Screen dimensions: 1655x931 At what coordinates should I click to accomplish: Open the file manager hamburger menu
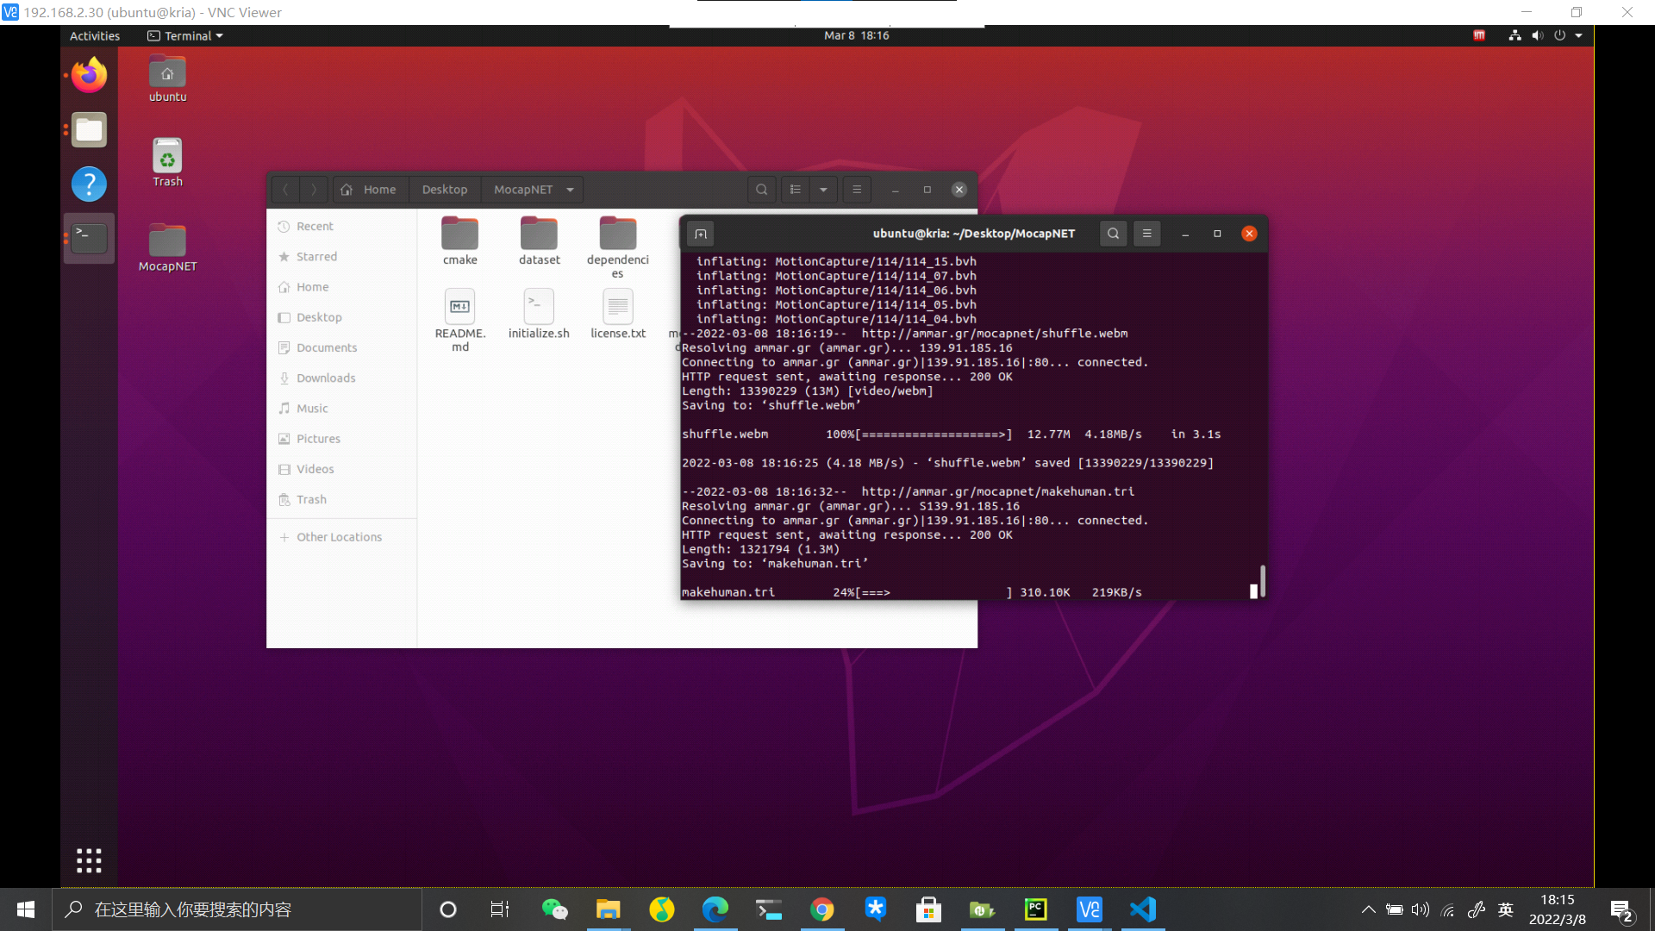(x=857, y=190)
